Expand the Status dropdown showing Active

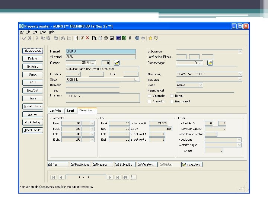(x=201, y=85)
